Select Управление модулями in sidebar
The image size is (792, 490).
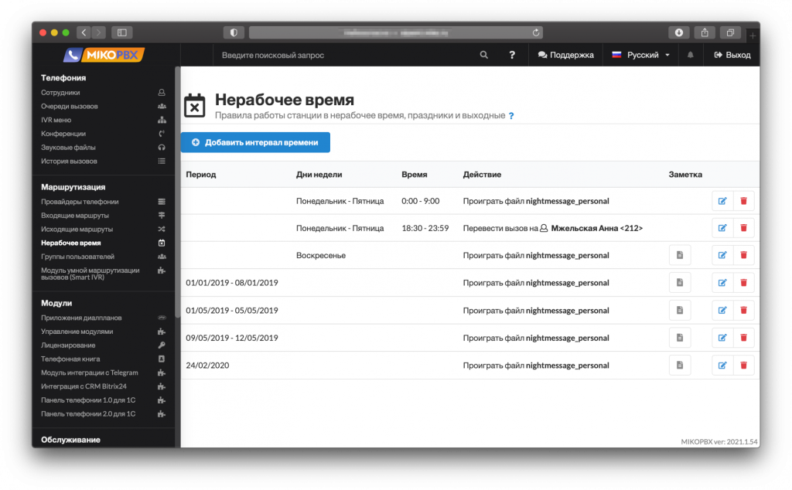tap(77, 332)
